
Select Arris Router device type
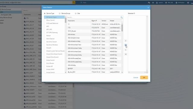click(54, 63)
